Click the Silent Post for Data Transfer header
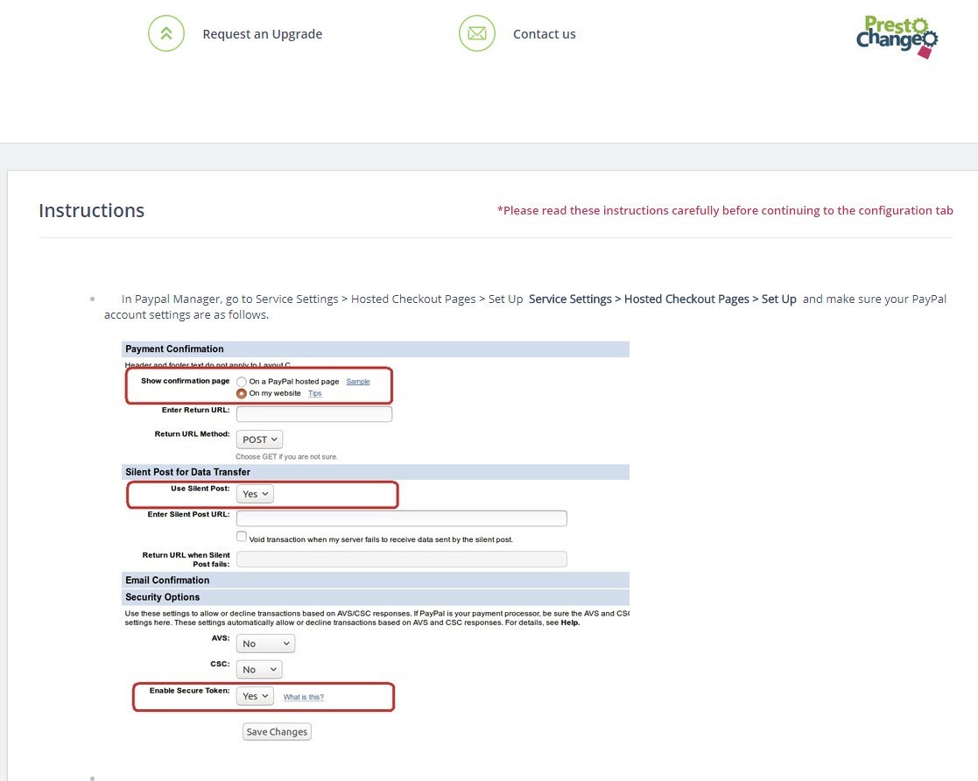Image resolution: width=978 pixels, height=781 pixels. [376, 472]
